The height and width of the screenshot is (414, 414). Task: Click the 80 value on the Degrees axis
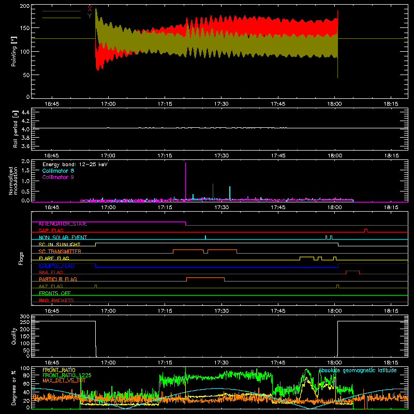pos(26,375)
